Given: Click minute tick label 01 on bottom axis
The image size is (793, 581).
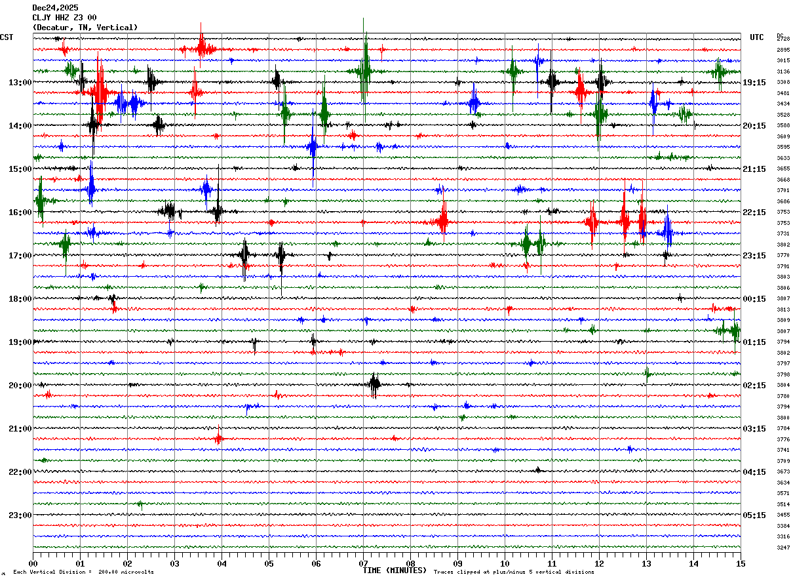Looking at the screenshot, I should point(80,563).
